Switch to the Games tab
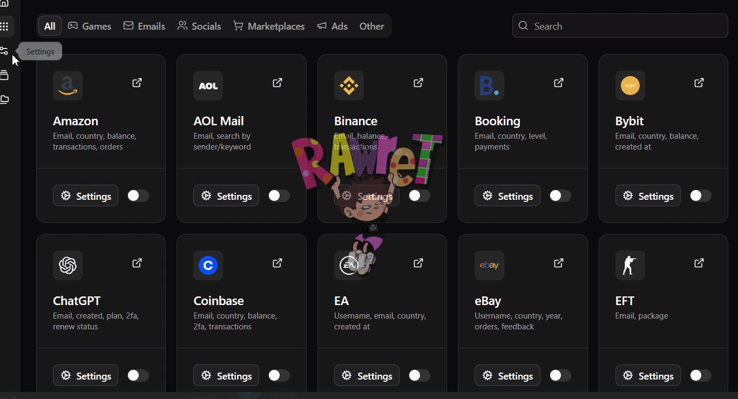This screenshot has width=738, height=399. pyautogui.click(x=90, y=26)
